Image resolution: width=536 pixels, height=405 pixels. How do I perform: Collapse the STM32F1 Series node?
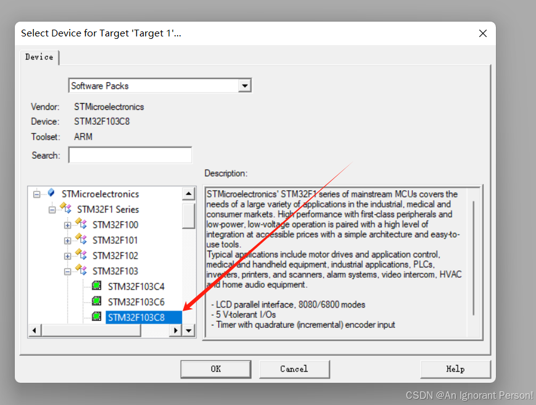click(x=52, y=210)
